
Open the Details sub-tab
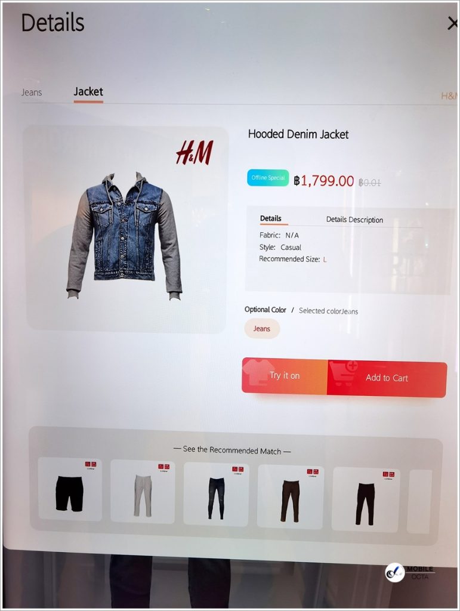click(x=271, y=218)
